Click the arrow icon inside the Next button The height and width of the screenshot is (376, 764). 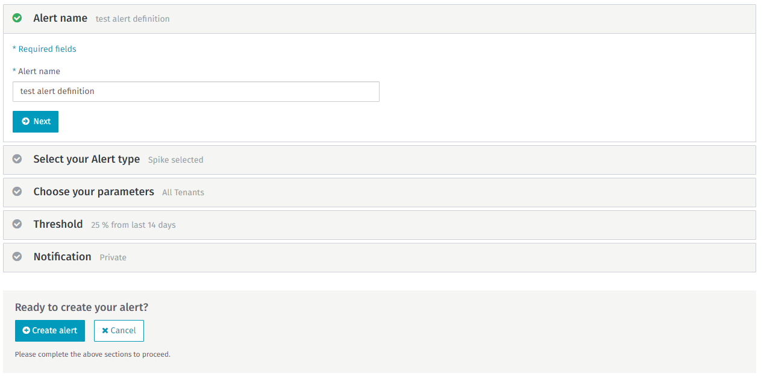pos(25,121)
